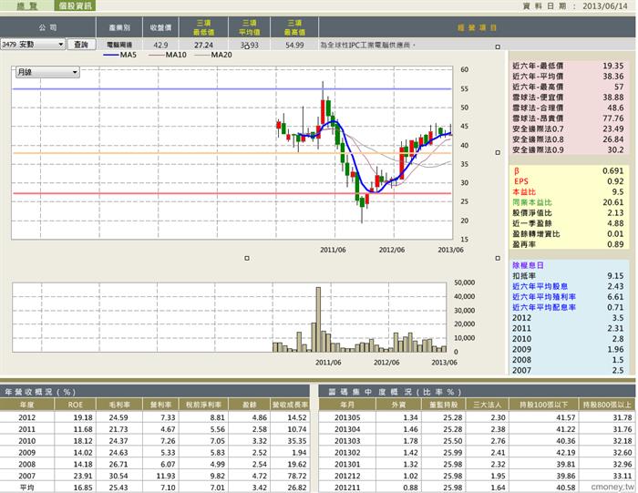Open the 除權息日 link
638x493 pixels.
click(x=528, y=265)
